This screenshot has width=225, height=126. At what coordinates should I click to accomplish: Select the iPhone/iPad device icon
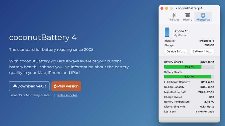(203, 15)
